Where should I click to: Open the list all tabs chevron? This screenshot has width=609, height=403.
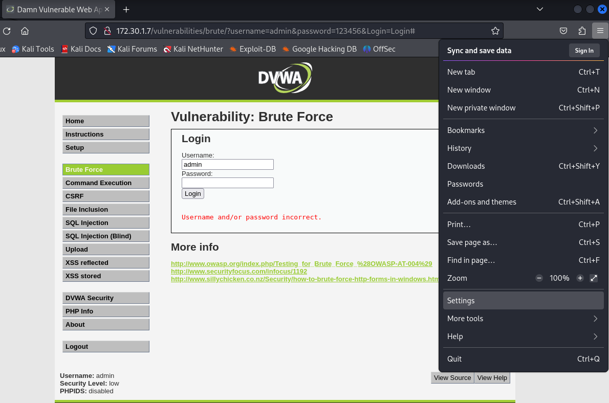(x=540, y=9)
